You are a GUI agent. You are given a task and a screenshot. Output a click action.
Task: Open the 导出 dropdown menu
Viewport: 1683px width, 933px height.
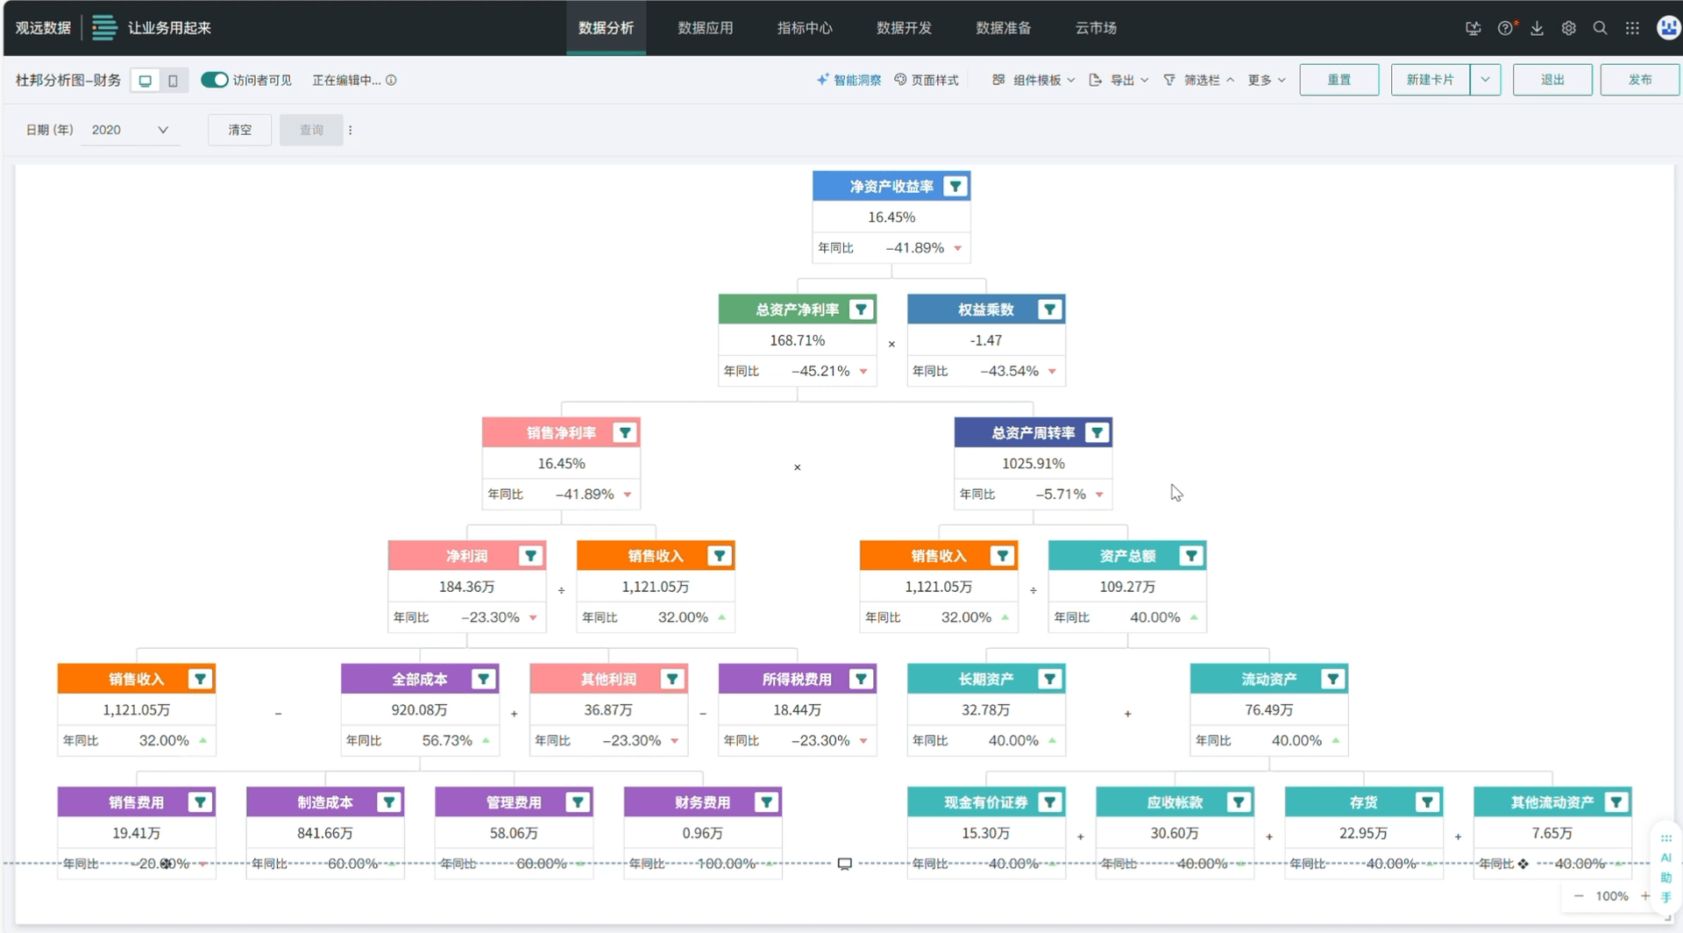(1118, 80)
